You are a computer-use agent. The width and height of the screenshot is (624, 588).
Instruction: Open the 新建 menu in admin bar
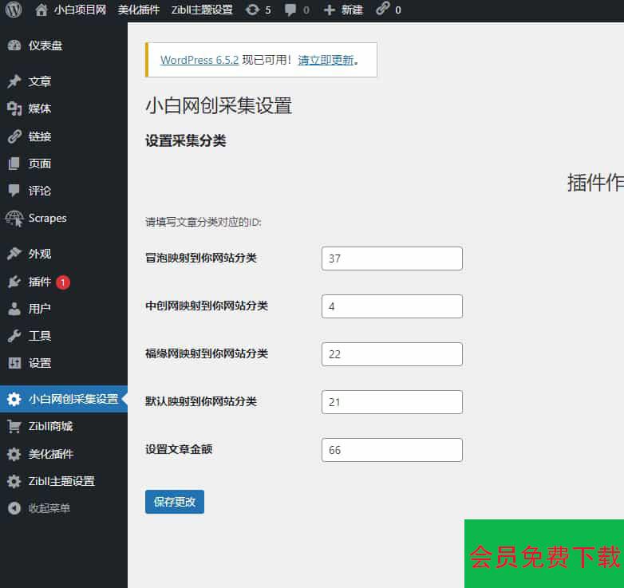352,10
